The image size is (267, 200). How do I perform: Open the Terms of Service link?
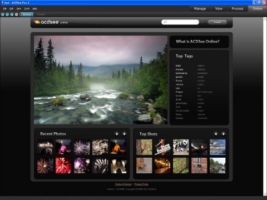[123, 184]
